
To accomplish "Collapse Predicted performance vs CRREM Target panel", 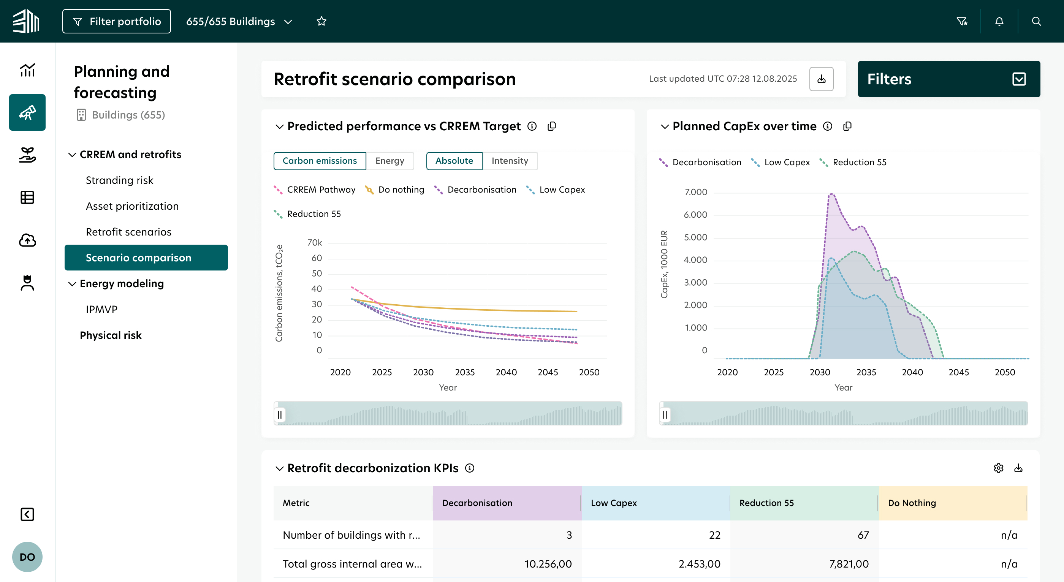I will tap(280, 127).
